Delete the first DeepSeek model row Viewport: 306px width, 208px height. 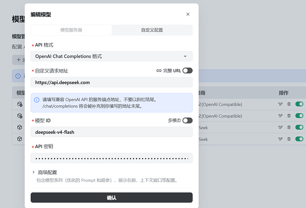[289, 127]
